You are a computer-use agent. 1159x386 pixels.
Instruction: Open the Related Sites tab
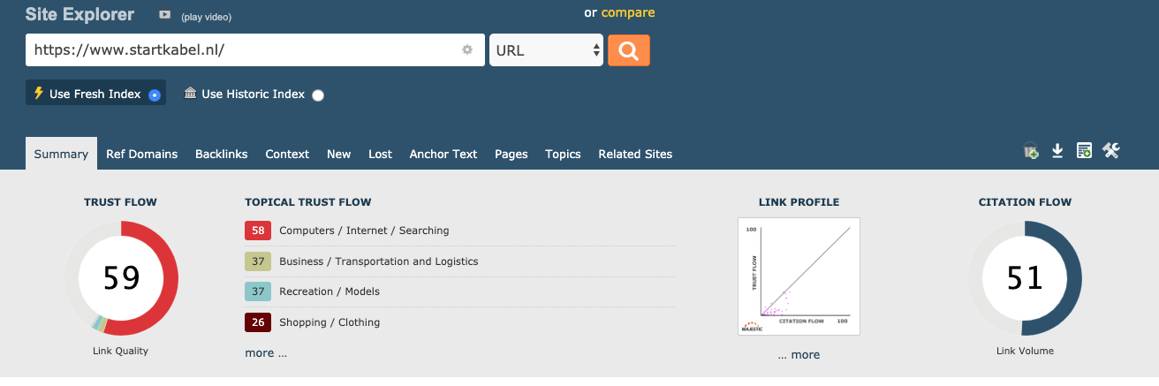click(x=635, y=154)
